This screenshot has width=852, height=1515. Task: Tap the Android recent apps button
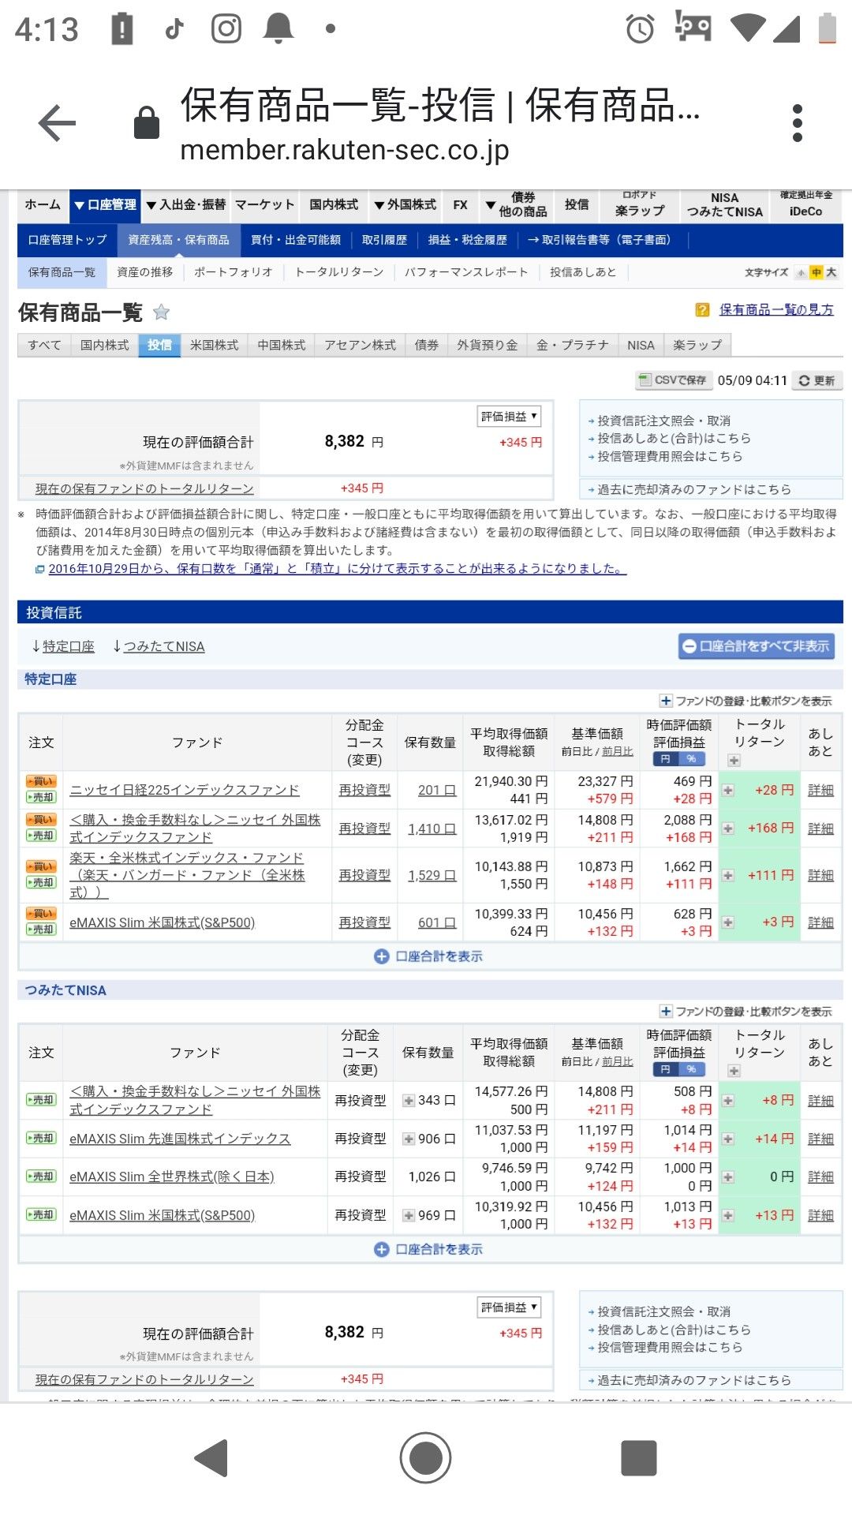[639, 1457]
